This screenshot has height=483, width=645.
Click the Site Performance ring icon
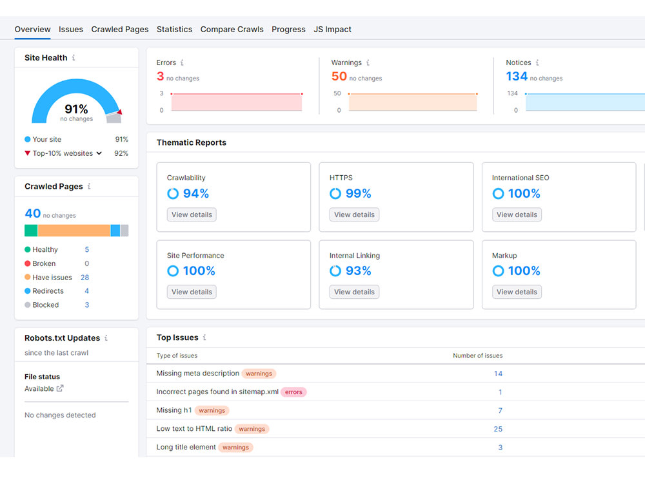pos(173,270)
